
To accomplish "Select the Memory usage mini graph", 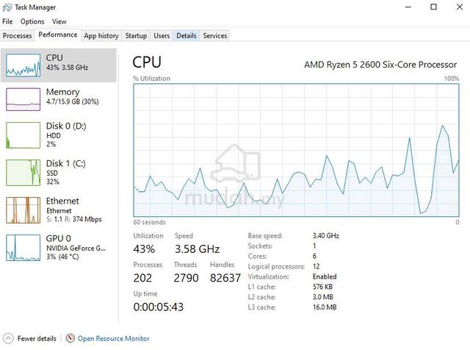I will pos(23,99).
